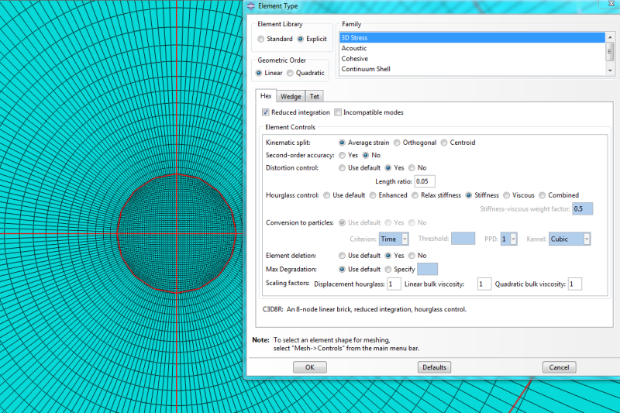Click the Defaults button
This screenshot has width=620, height=413.
click(434, 367)
